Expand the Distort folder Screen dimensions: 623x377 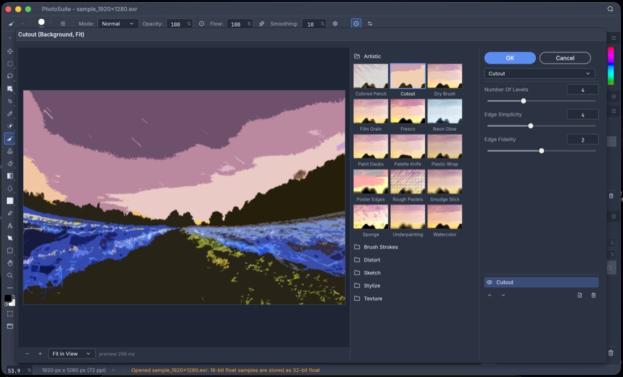coord(367,260)
